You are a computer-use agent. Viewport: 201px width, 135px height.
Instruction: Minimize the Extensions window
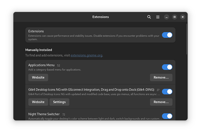coord(166,17)
